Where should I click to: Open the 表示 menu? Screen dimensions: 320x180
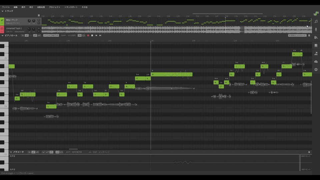(x=23, y=7)
